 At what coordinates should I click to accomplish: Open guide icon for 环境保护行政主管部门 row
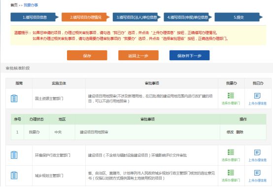14,155
